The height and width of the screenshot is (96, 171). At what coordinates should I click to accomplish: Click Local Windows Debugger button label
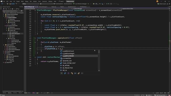click(81, 4)
